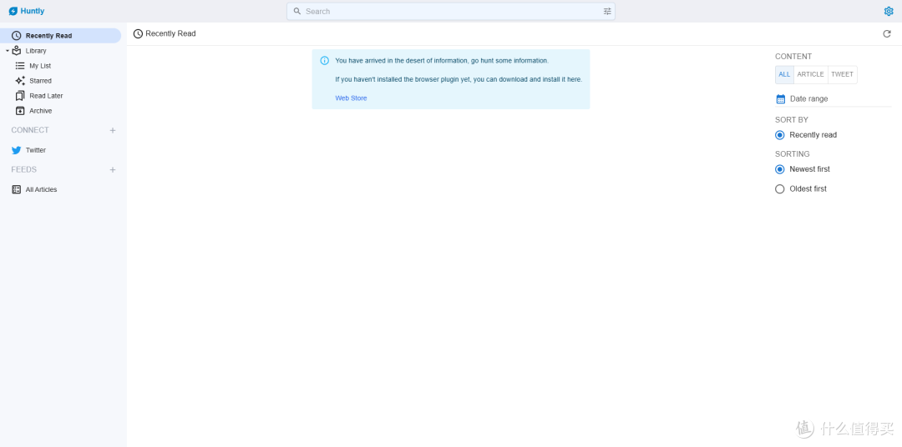Open All Articles feed

(x=42, y=189)
